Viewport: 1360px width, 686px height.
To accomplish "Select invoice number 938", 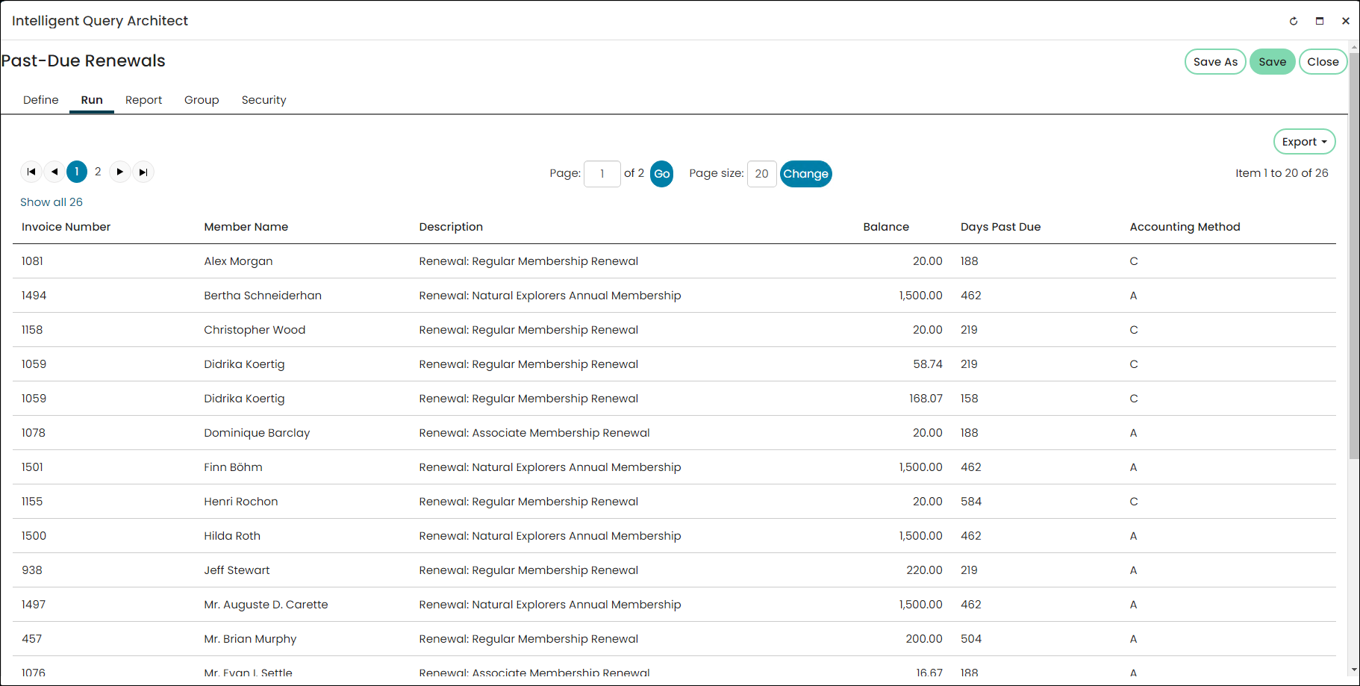I will [x=32, y=570].
